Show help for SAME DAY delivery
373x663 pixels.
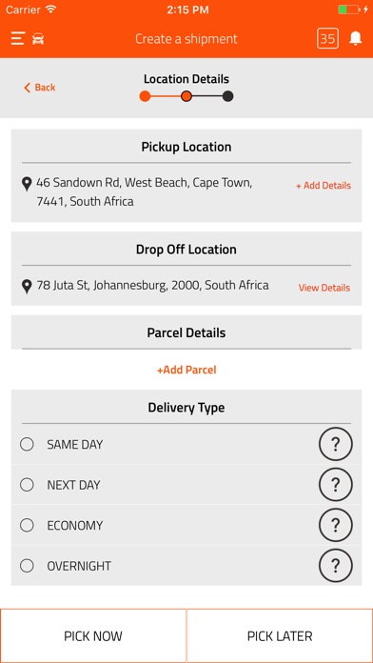pyautogui.click(x=335, y=444)
